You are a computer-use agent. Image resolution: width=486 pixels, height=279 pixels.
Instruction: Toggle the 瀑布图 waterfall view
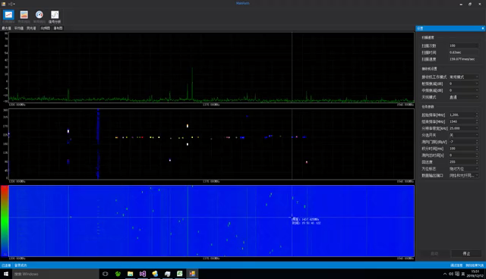coord(58,28)
